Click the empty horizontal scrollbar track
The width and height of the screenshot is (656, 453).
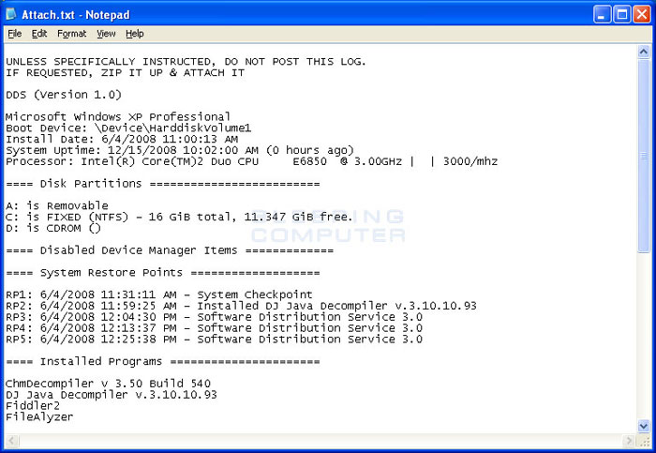pyautogui.click(x=321, y=441)
